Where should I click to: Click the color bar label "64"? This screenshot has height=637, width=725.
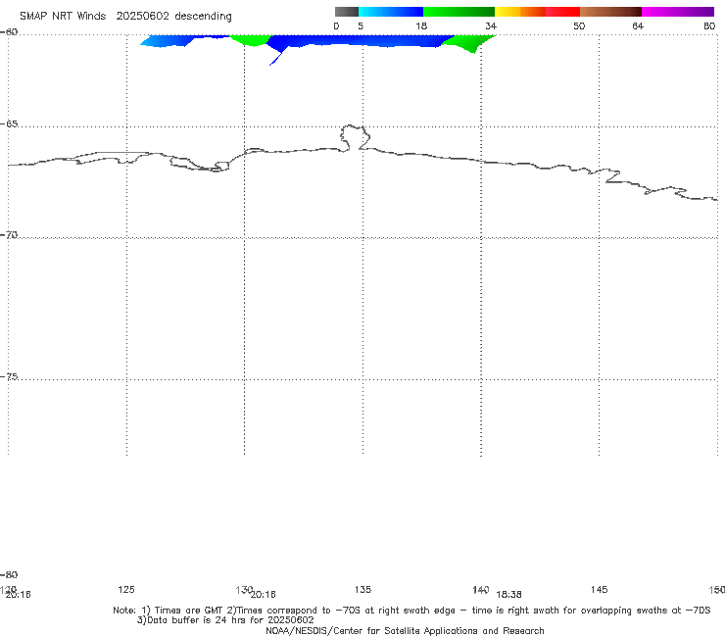click(638, 26)
